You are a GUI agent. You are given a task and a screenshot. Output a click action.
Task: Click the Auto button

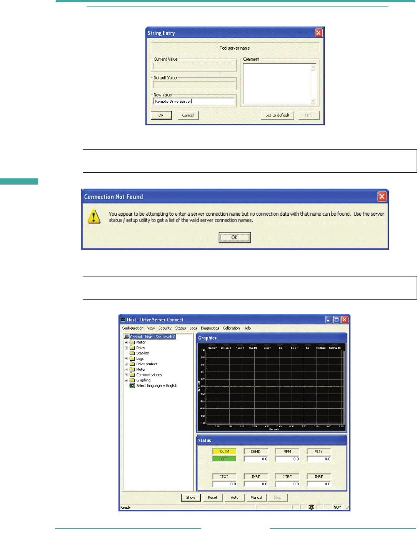(235, 497)
